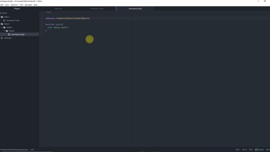Click line number 3 in the gutter
The height and width of the screenshot is (152, 270).
pyautogui.click(x=42, y=18)
